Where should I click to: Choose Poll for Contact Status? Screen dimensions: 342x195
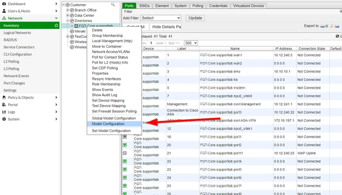pos(114,57)
